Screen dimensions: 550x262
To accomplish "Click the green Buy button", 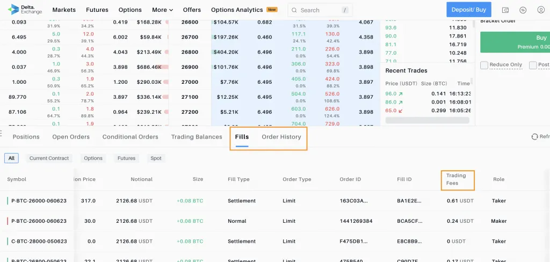I will 515,42.
